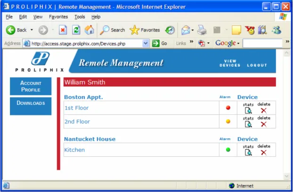
Task: Delete the 2nd Floor device
Action: (264, 124)
